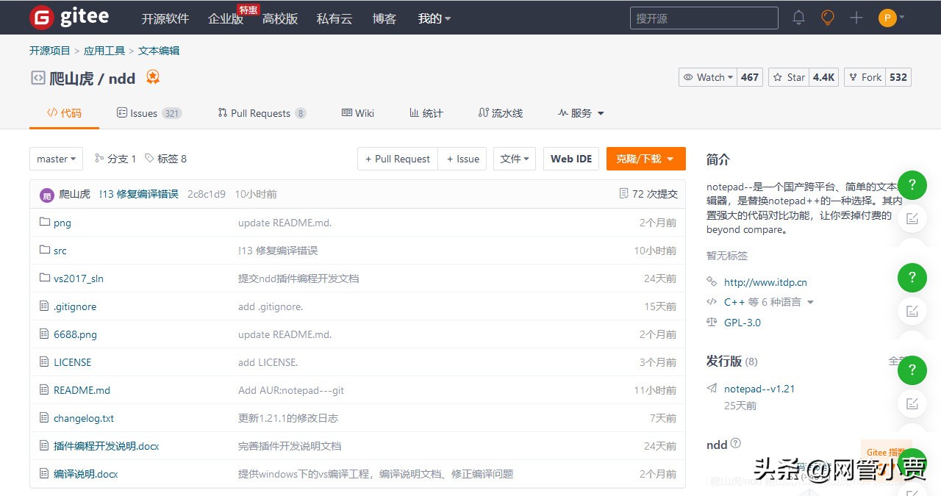Click the 6688.png file icon

pyautogui.click(x=45, y=334)
